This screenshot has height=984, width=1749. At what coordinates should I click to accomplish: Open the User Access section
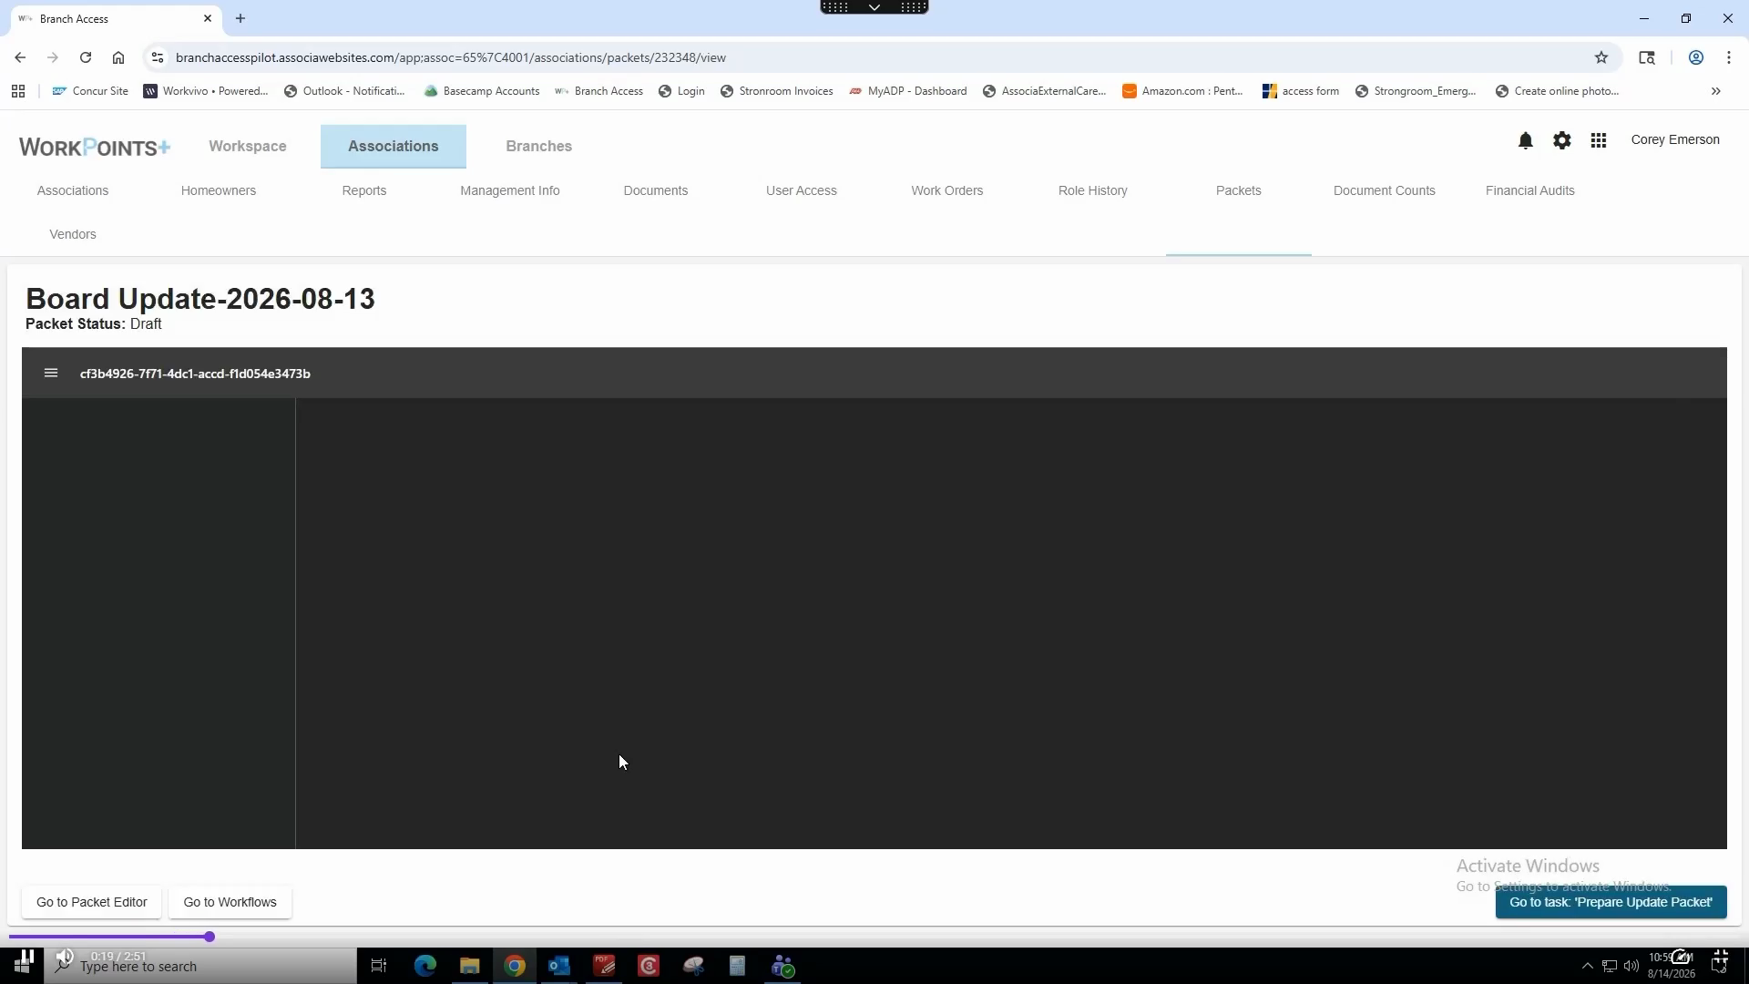(x=802, y=190)
